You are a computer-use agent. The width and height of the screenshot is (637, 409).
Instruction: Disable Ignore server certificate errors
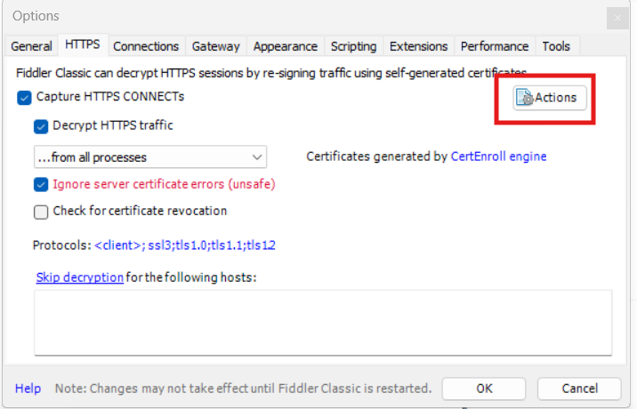pos(41,185)
